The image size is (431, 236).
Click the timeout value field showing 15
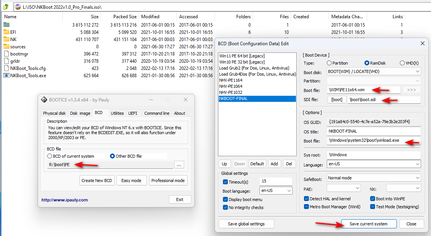tap(276, 181)
